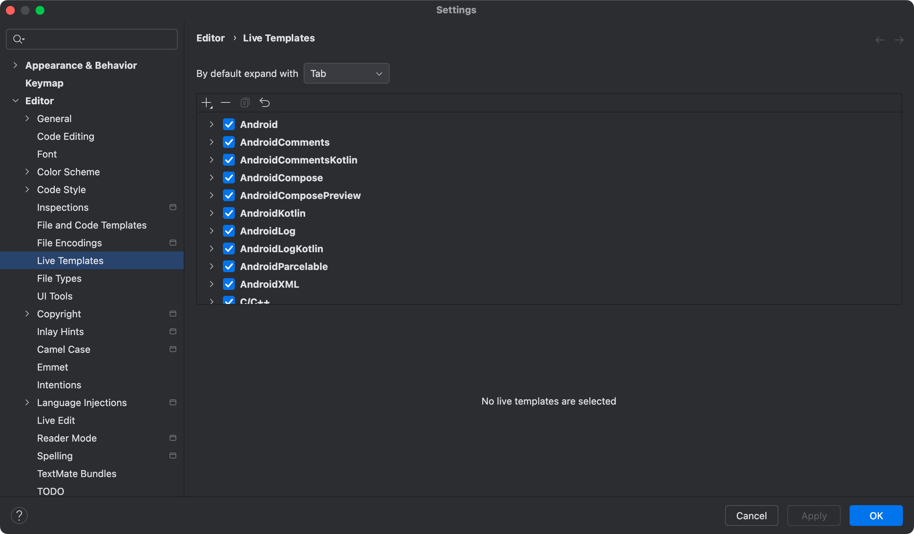Click the search magnifier icon
This screenshot has width=914, height=534.
point(18,39)
